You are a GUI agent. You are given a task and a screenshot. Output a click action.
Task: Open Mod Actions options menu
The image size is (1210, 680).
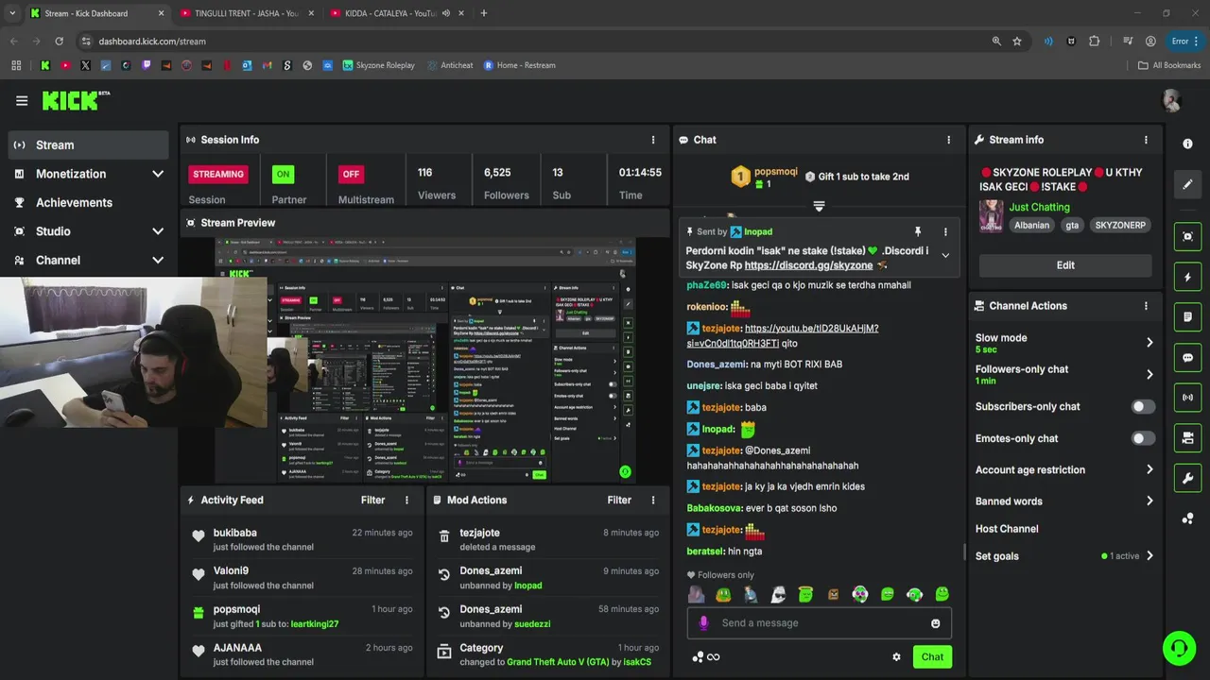tap(652, 501)
